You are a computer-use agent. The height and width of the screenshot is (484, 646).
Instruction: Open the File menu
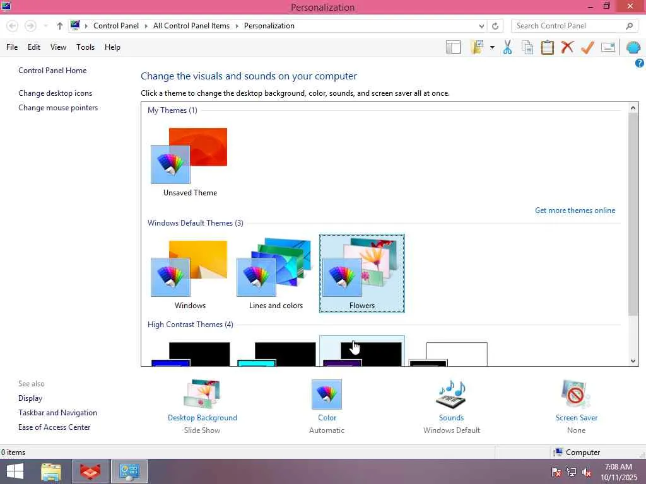(x=12, y=47)
